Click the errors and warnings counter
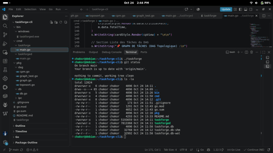The image size is (273, 153). [32, 150]
